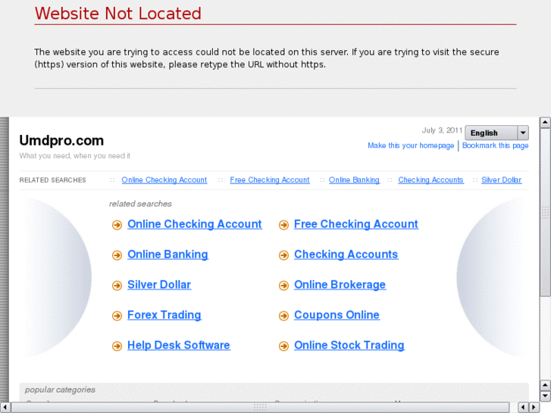Click orange arrow beside Online Stock Trading
This screenshot has height=413, width=551.
coord(283,346)
